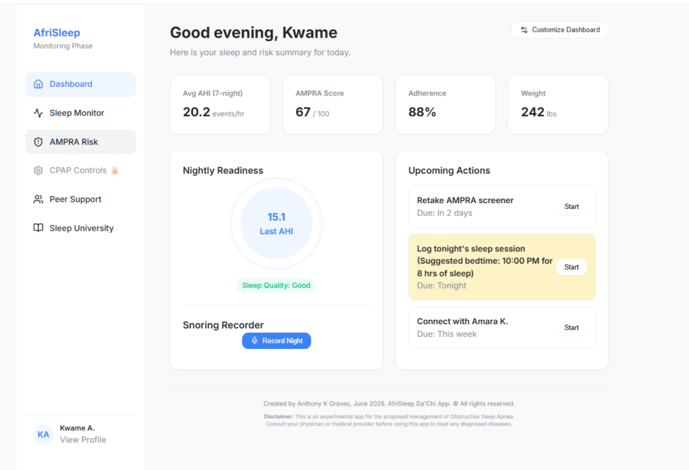
Task: Click the Connect with Amara K. title
Action: pos(462,321)
